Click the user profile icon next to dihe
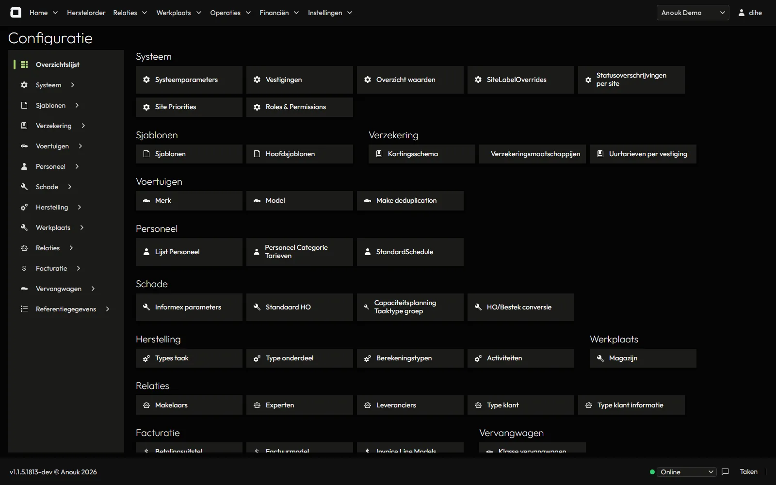776x485 pixels. tap(742, 13)
